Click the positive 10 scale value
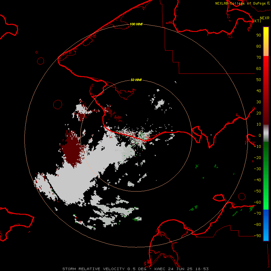The image size is (271, 271). (x=259, y=124)
